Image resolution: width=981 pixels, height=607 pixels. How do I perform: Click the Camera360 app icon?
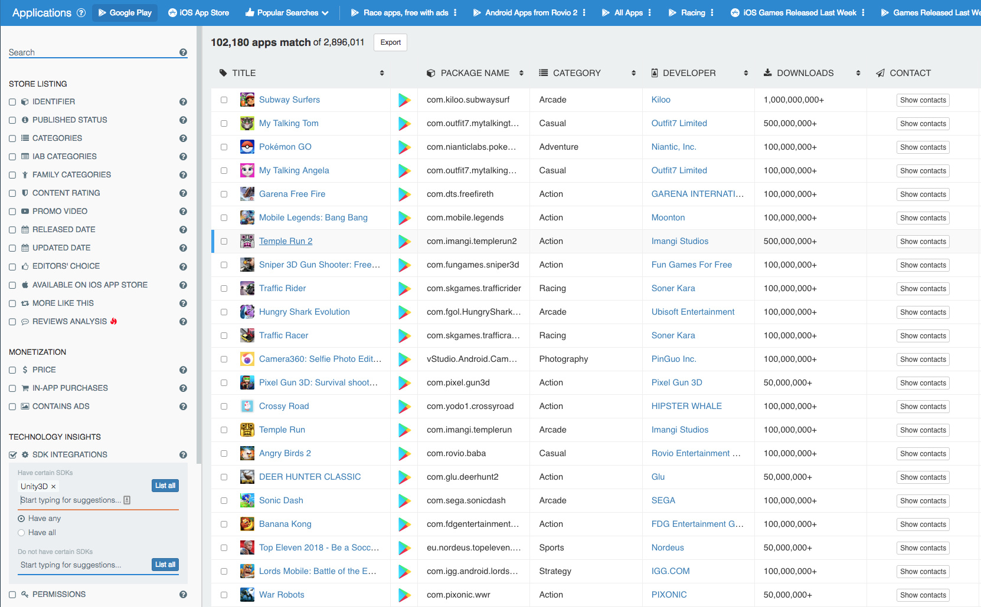click(247, 359)
